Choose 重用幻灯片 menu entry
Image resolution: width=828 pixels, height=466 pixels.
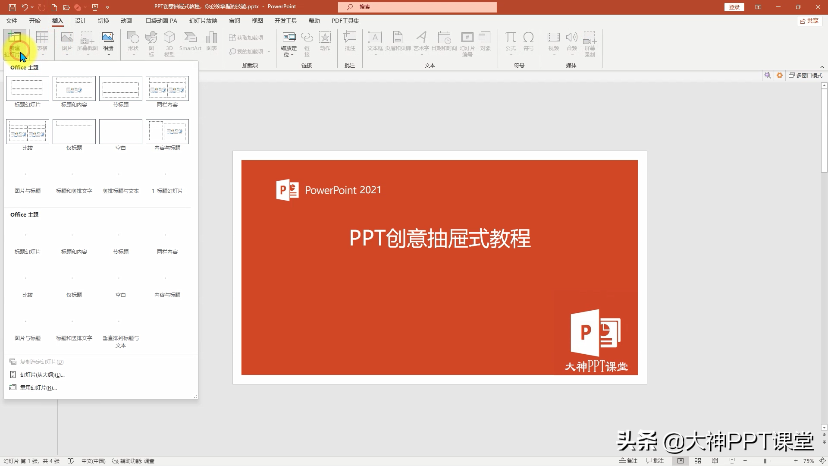pos(38,387)
